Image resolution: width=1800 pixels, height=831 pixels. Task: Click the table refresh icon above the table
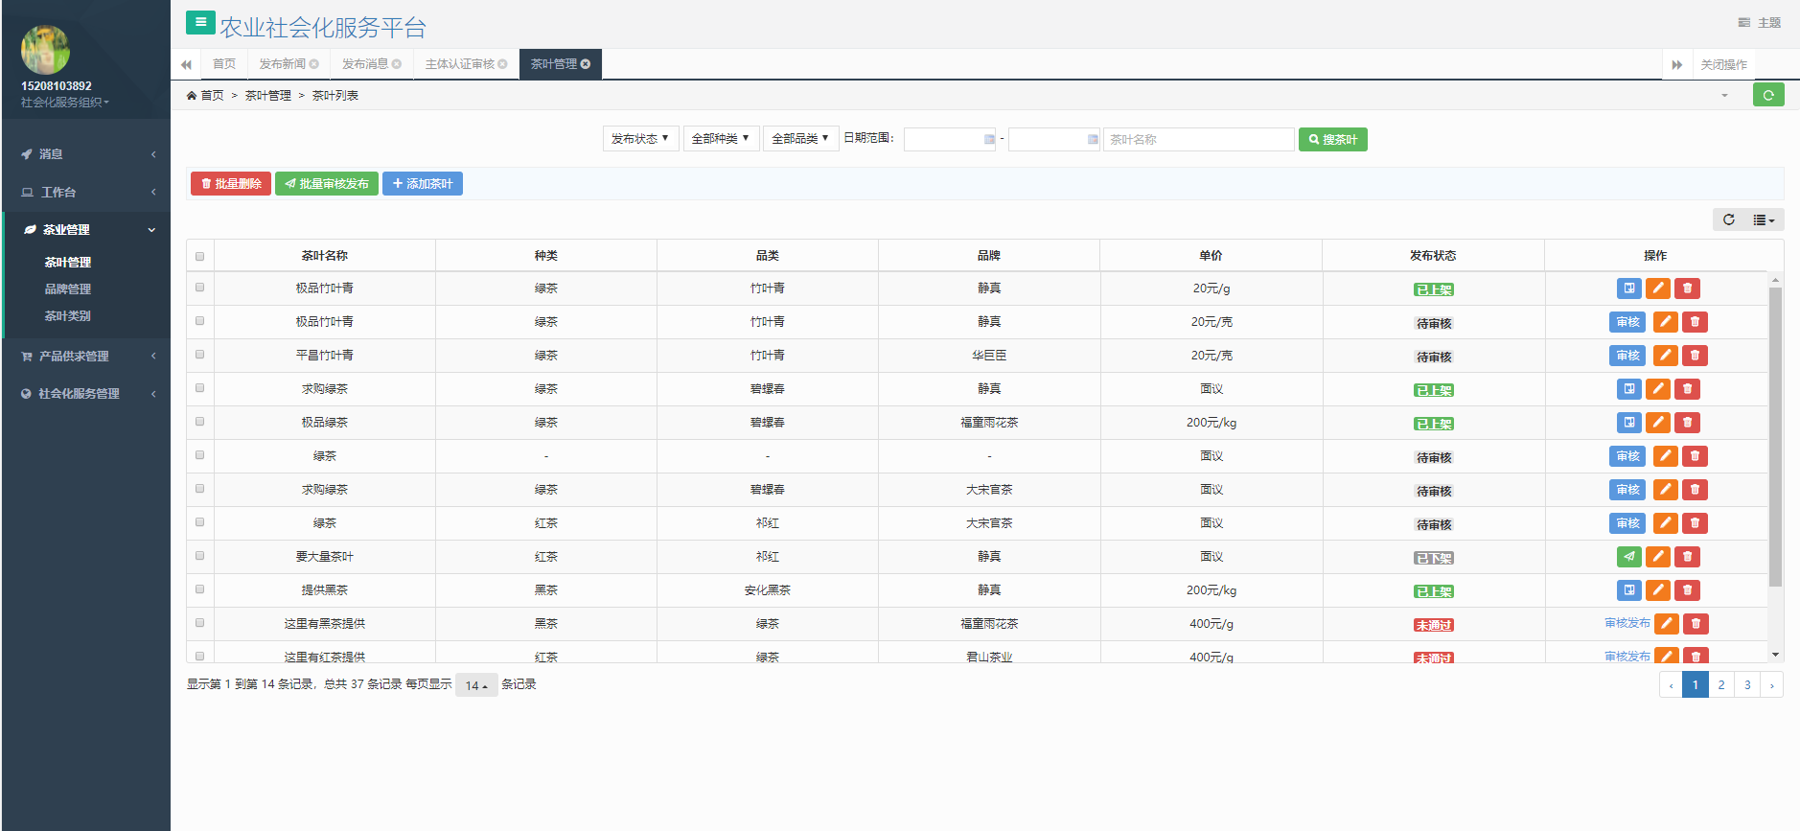pyautogui.click(x=1728, y=219)
